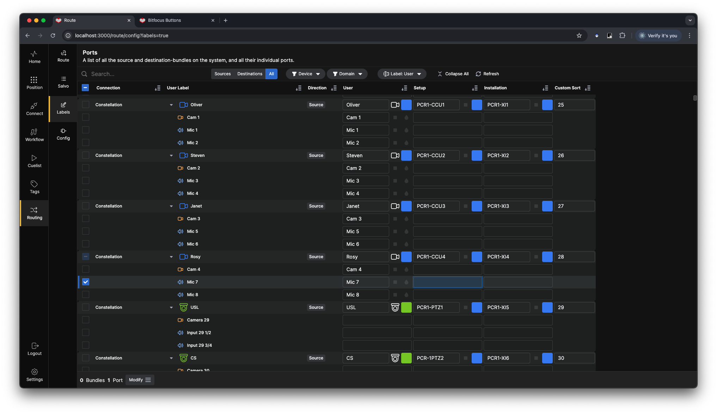
Task: Click the PTZ camera icon next to USL field
Action: pos(395,307)
